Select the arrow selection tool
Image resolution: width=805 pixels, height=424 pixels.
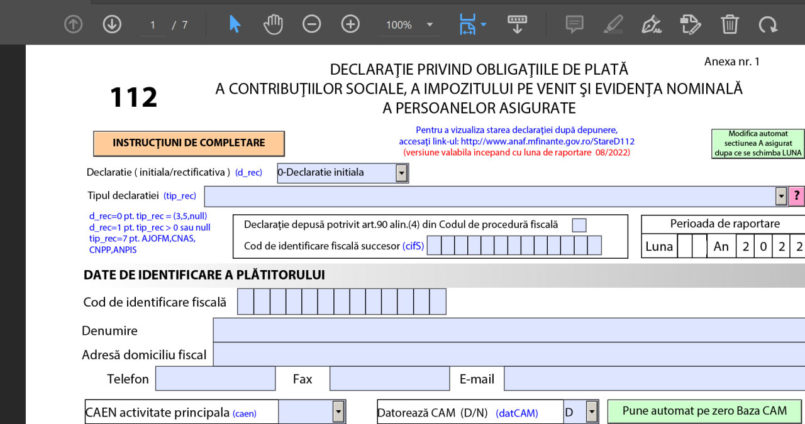coord(235,24)
